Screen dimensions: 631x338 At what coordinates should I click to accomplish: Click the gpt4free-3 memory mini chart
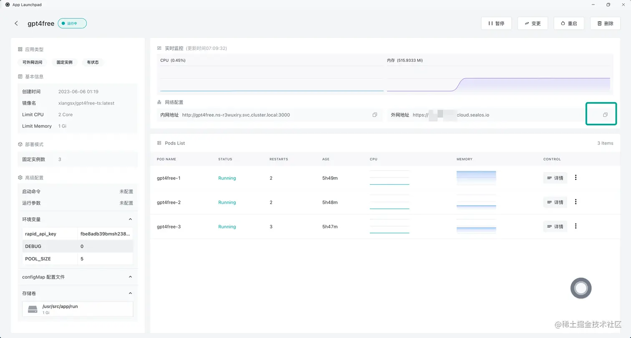(476, 226)
